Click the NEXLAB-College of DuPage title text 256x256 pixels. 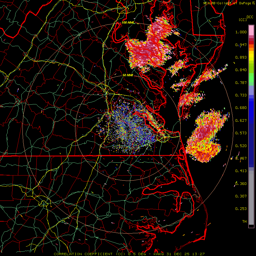click(x=227, y=3)
